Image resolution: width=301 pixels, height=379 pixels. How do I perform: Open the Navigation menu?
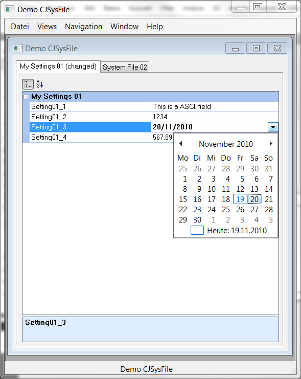point(84,27)
